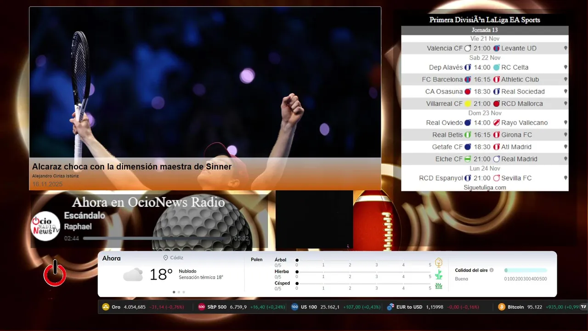Image resolution: width=588 pixels, height=331 pixels.
Task: Click the S&P 500 value 6.759,9
Action: point(238,307)
